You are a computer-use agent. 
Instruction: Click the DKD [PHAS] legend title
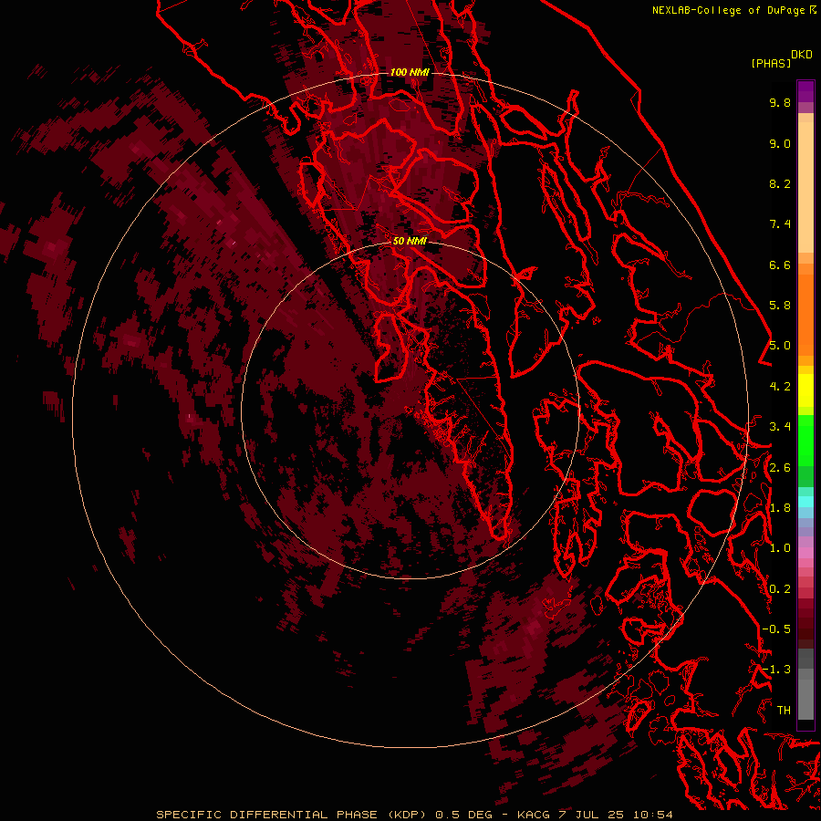[x=781, y=58]
